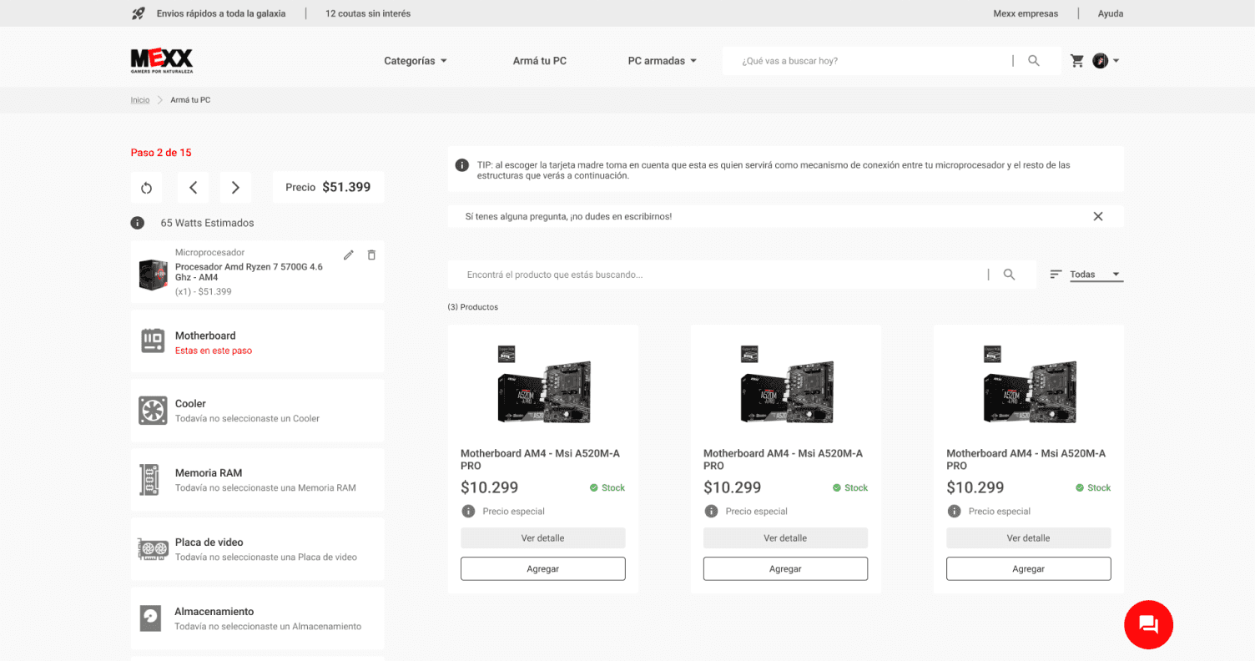Expand the PC armadas dropdown
Screen dimensions: 1255x661
pyautogui.click(x=663, y=61)
